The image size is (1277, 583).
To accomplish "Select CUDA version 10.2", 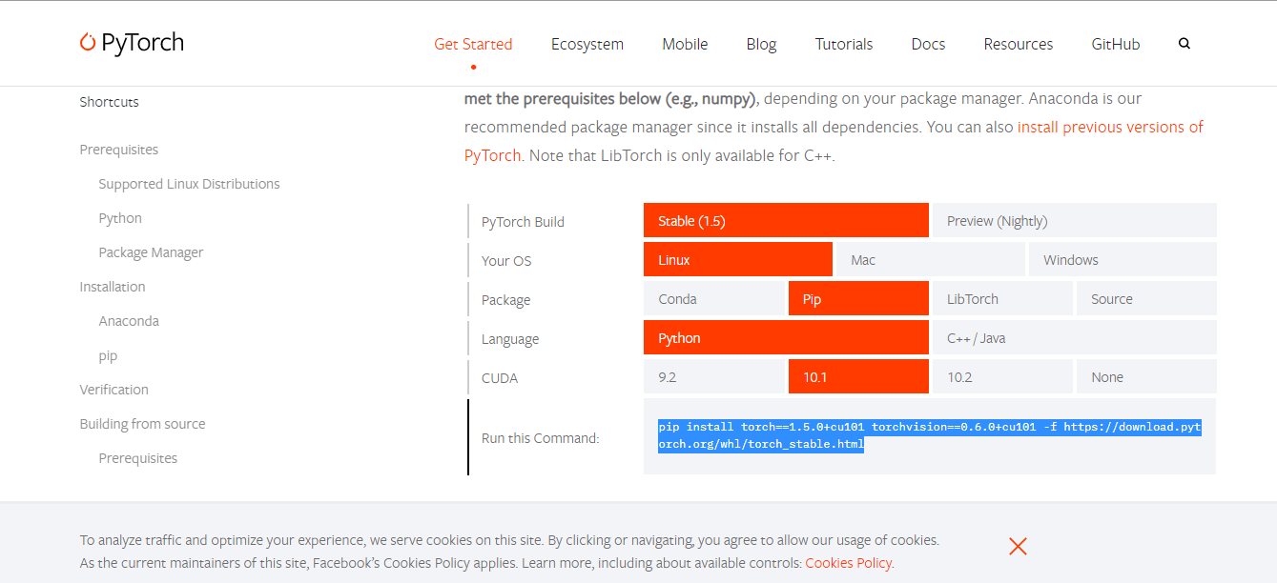I will point(1002,376).
